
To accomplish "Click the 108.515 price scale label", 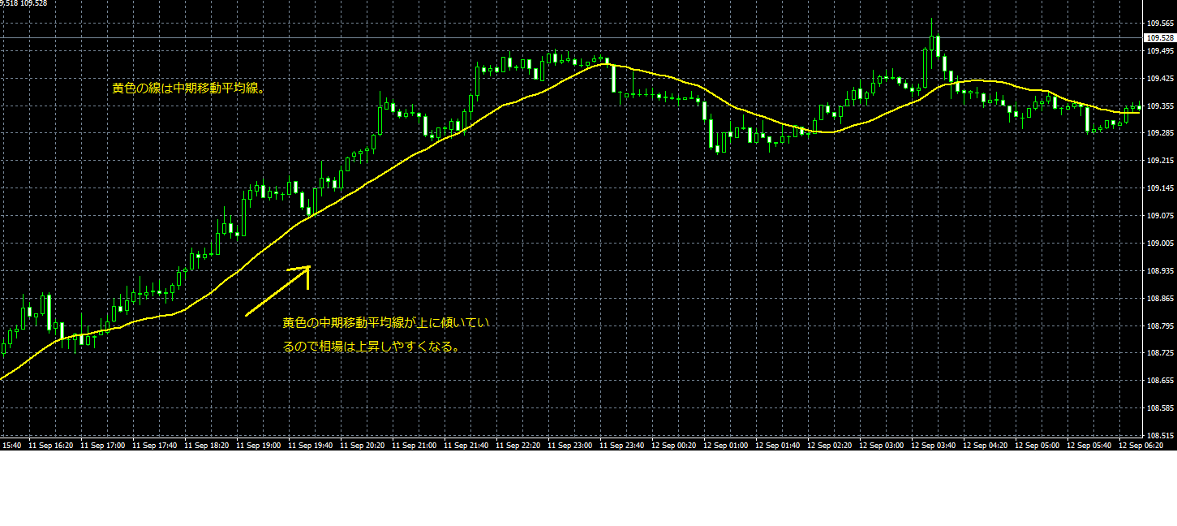I will click(x=1159, y=435).
